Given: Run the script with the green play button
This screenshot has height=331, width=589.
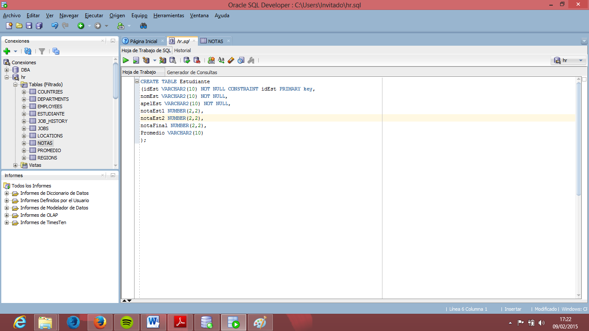Looking at the screenshot, I should [x=125, y=60].
